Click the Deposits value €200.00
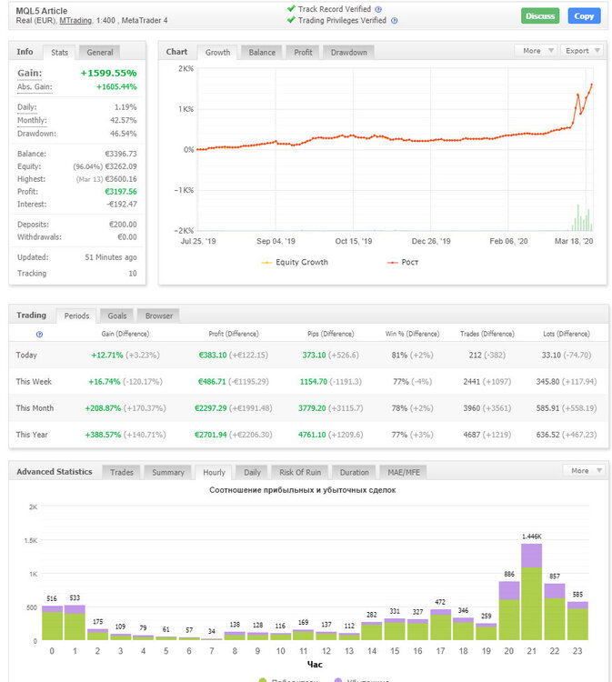Screen dimensions: 612x682 [x=123, y=225]
